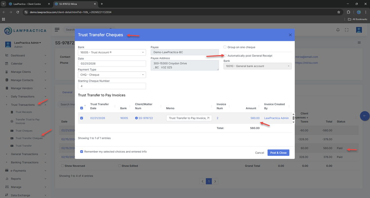
Task: Click the fullscreen toggle icon
Action: tap(346, 30)
